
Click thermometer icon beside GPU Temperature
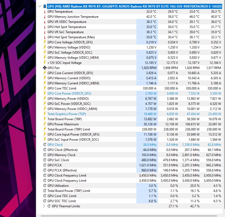[x=45, y=12]
